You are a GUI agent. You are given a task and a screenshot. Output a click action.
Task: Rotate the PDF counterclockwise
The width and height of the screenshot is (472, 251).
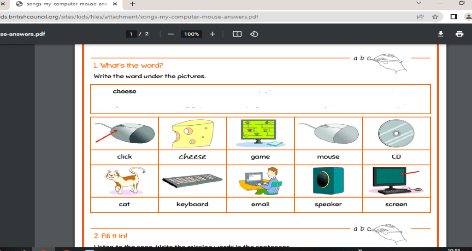pos(254,34)
